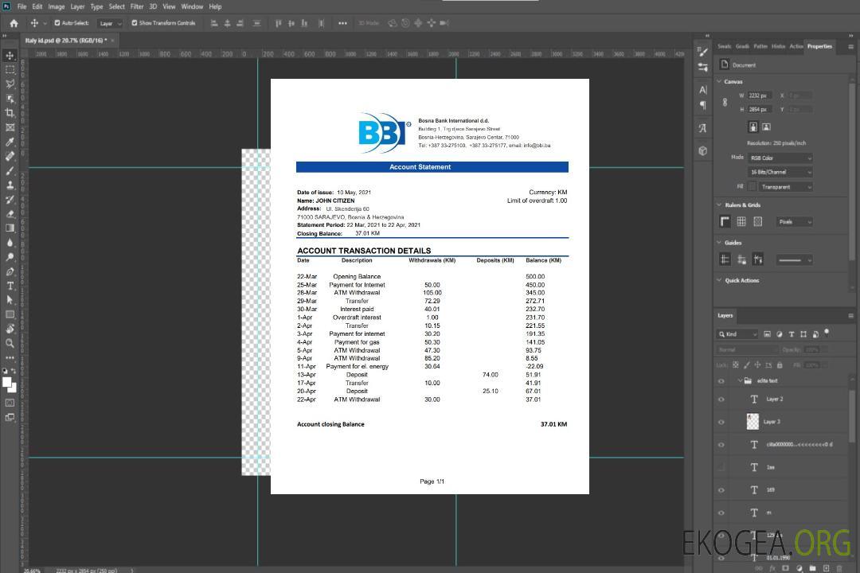
Task: Toggle grid display in Rulers & Grids
Action: [x=741, y=221]
